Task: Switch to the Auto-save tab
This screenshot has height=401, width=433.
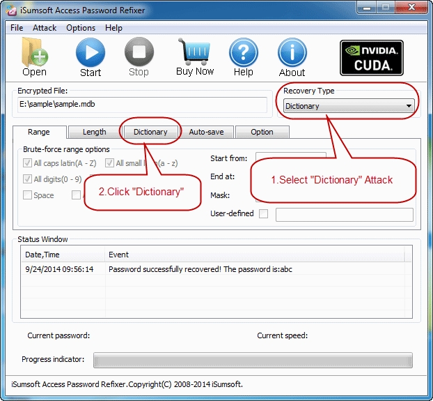Action: click(x=206, y=132)
